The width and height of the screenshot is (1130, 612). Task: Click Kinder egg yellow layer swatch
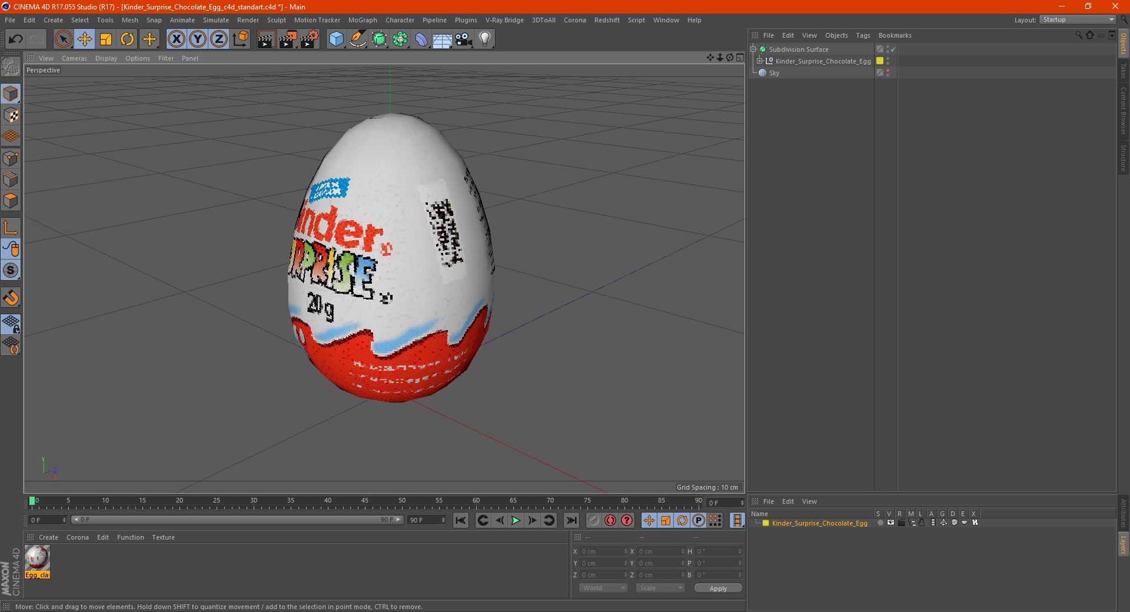point(880,61)
